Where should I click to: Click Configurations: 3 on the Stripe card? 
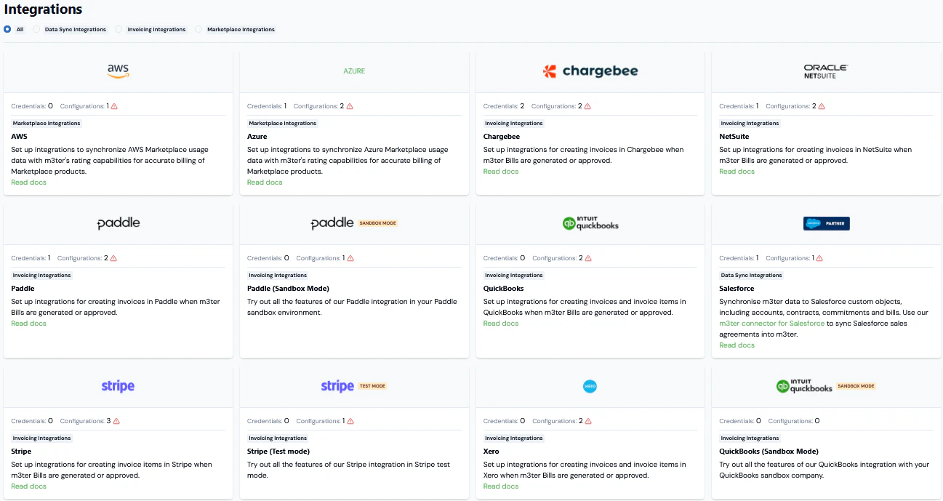[86, 421]
